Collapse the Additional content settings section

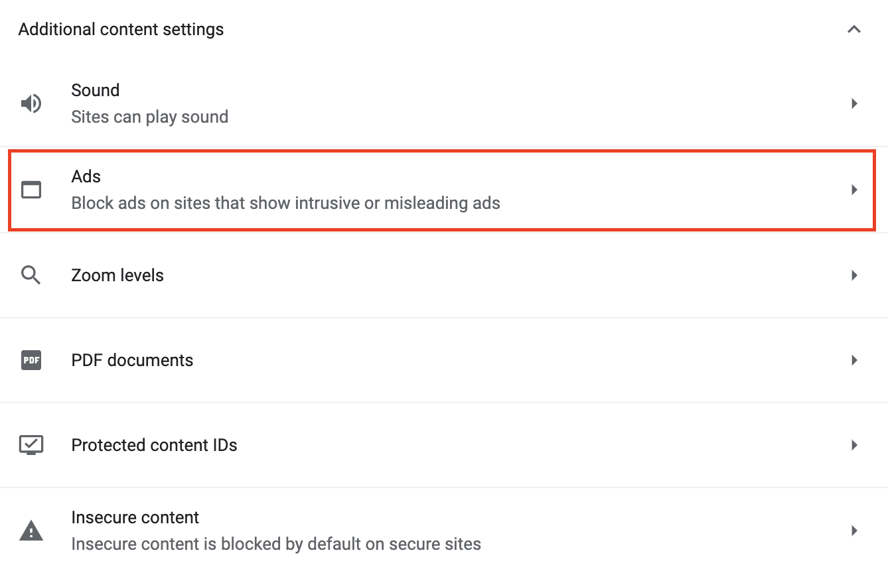[854, 29]
